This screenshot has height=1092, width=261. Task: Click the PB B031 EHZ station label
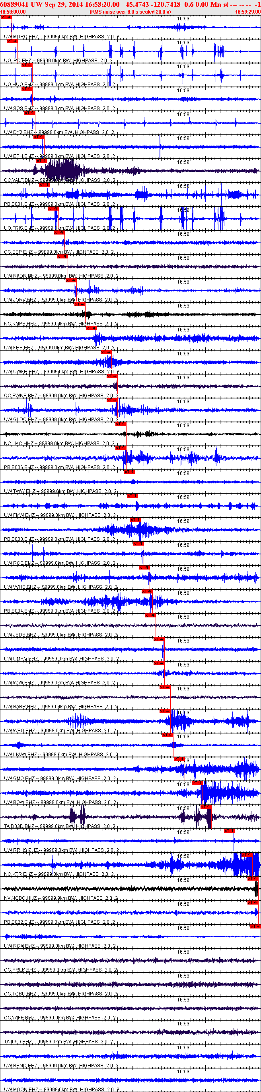tap(19, 204)
